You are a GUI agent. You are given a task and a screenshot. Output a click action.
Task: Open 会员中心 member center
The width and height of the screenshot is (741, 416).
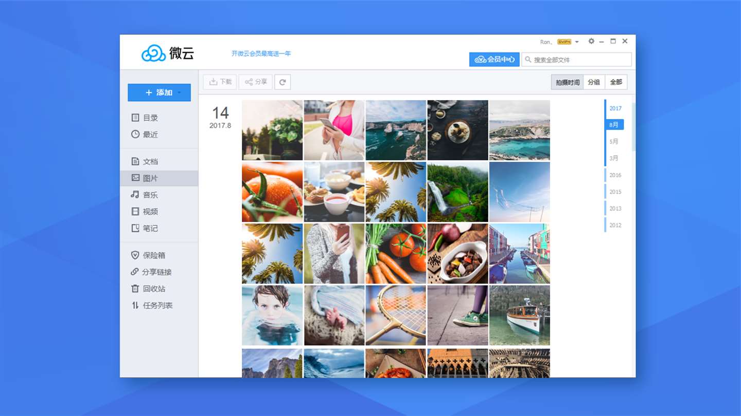[494, 60]
